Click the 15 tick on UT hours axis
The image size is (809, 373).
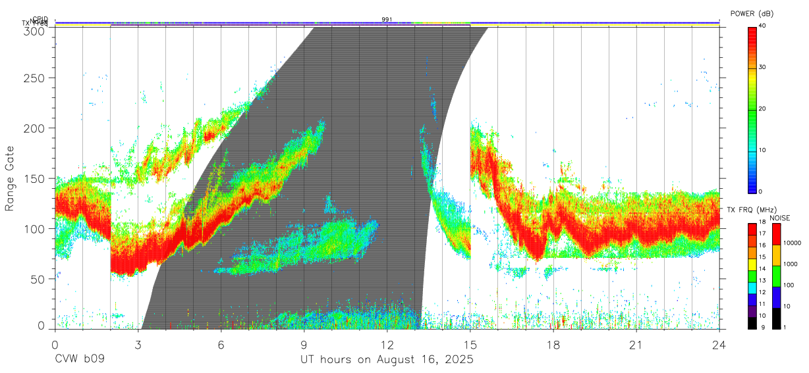(x=470, y=345)
